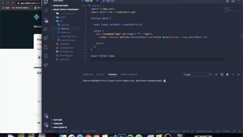This screenshot has height=137, width=243.
Task: Select App.tsx in the file tree
Action: click(x=65, y=29)
